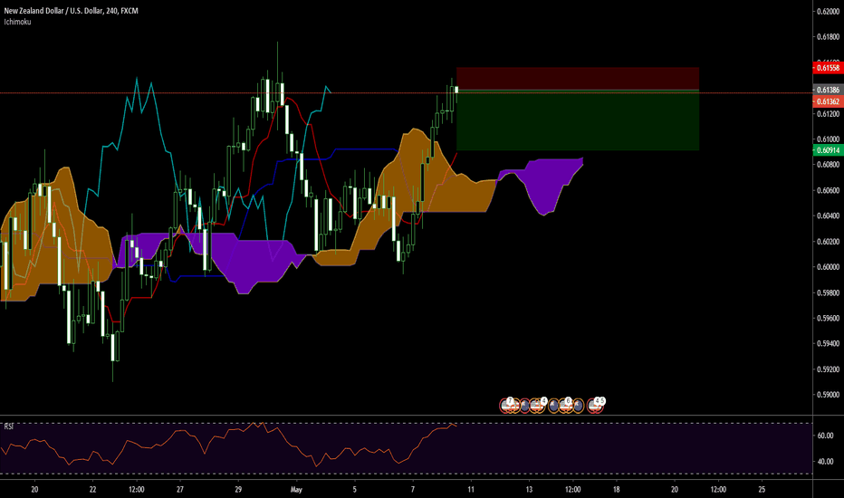This screenshot has height=498, width=844.
Task: Select the red stop-loss zone of short position
Action: pyautogui.click(x=578, y=78)
